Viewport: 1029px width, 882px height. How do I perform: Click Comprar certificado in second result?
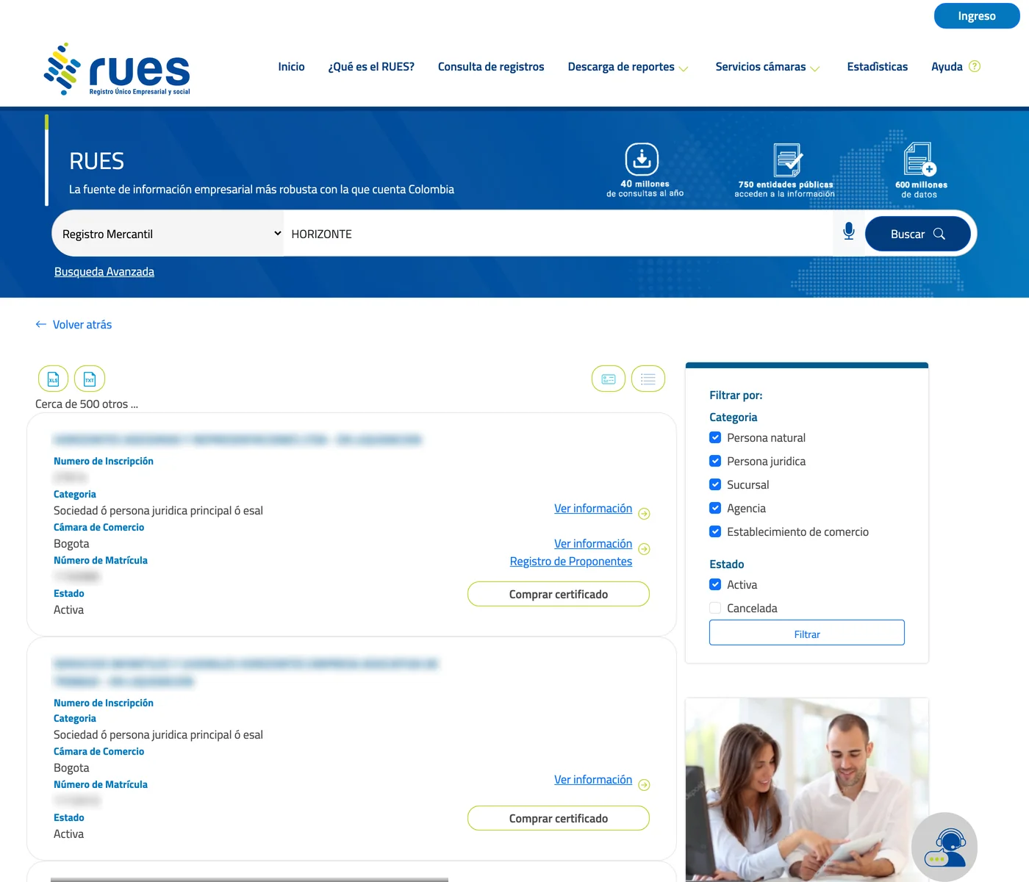(x=559, y=818)
